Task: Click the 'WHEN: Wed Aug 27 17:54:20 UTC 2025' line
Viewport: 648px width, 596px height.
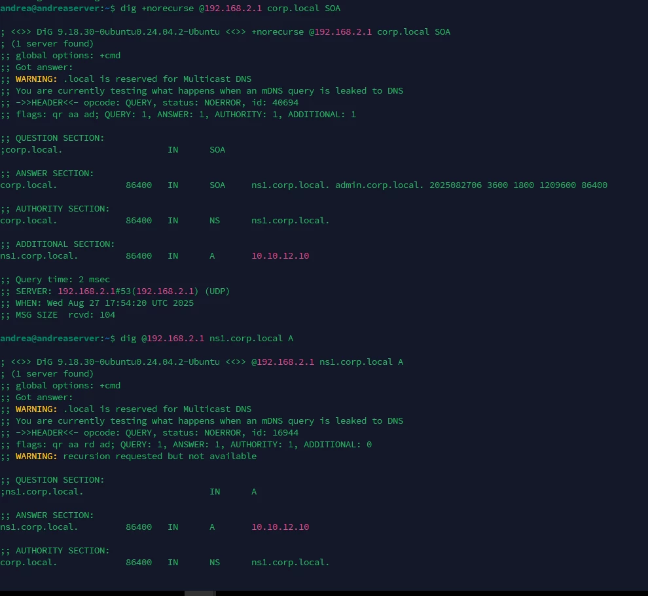Action: [97, 303]
